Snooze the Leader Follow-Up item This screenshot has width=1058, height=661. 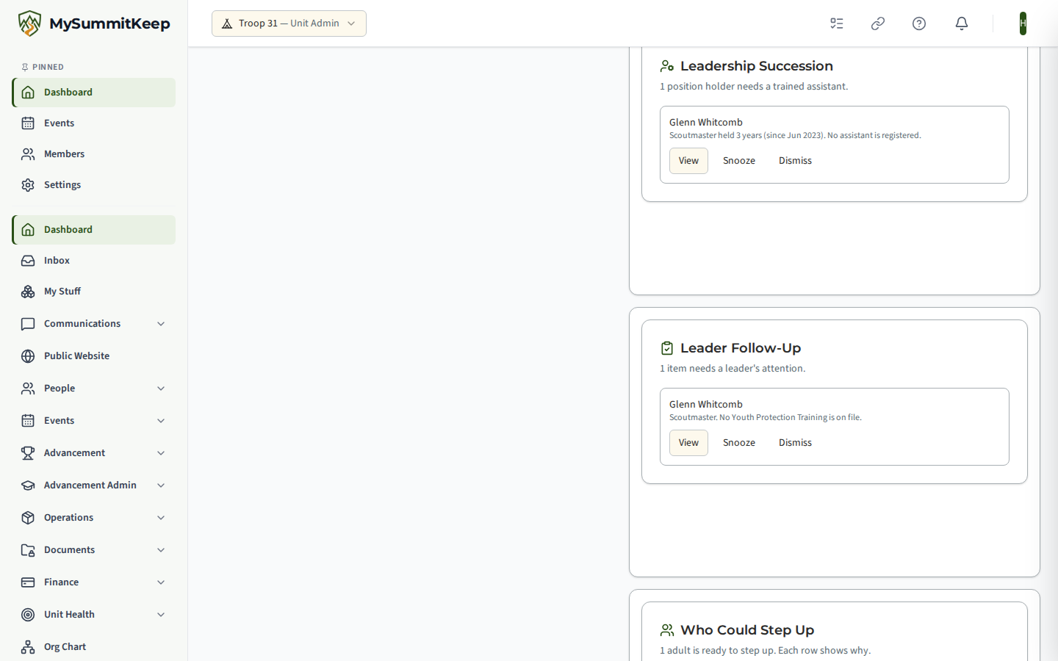(x=739, y=443)
